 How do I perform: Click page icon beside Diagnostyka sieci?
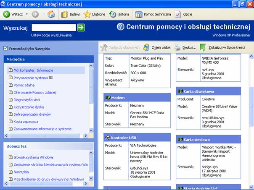coord(11,99)
